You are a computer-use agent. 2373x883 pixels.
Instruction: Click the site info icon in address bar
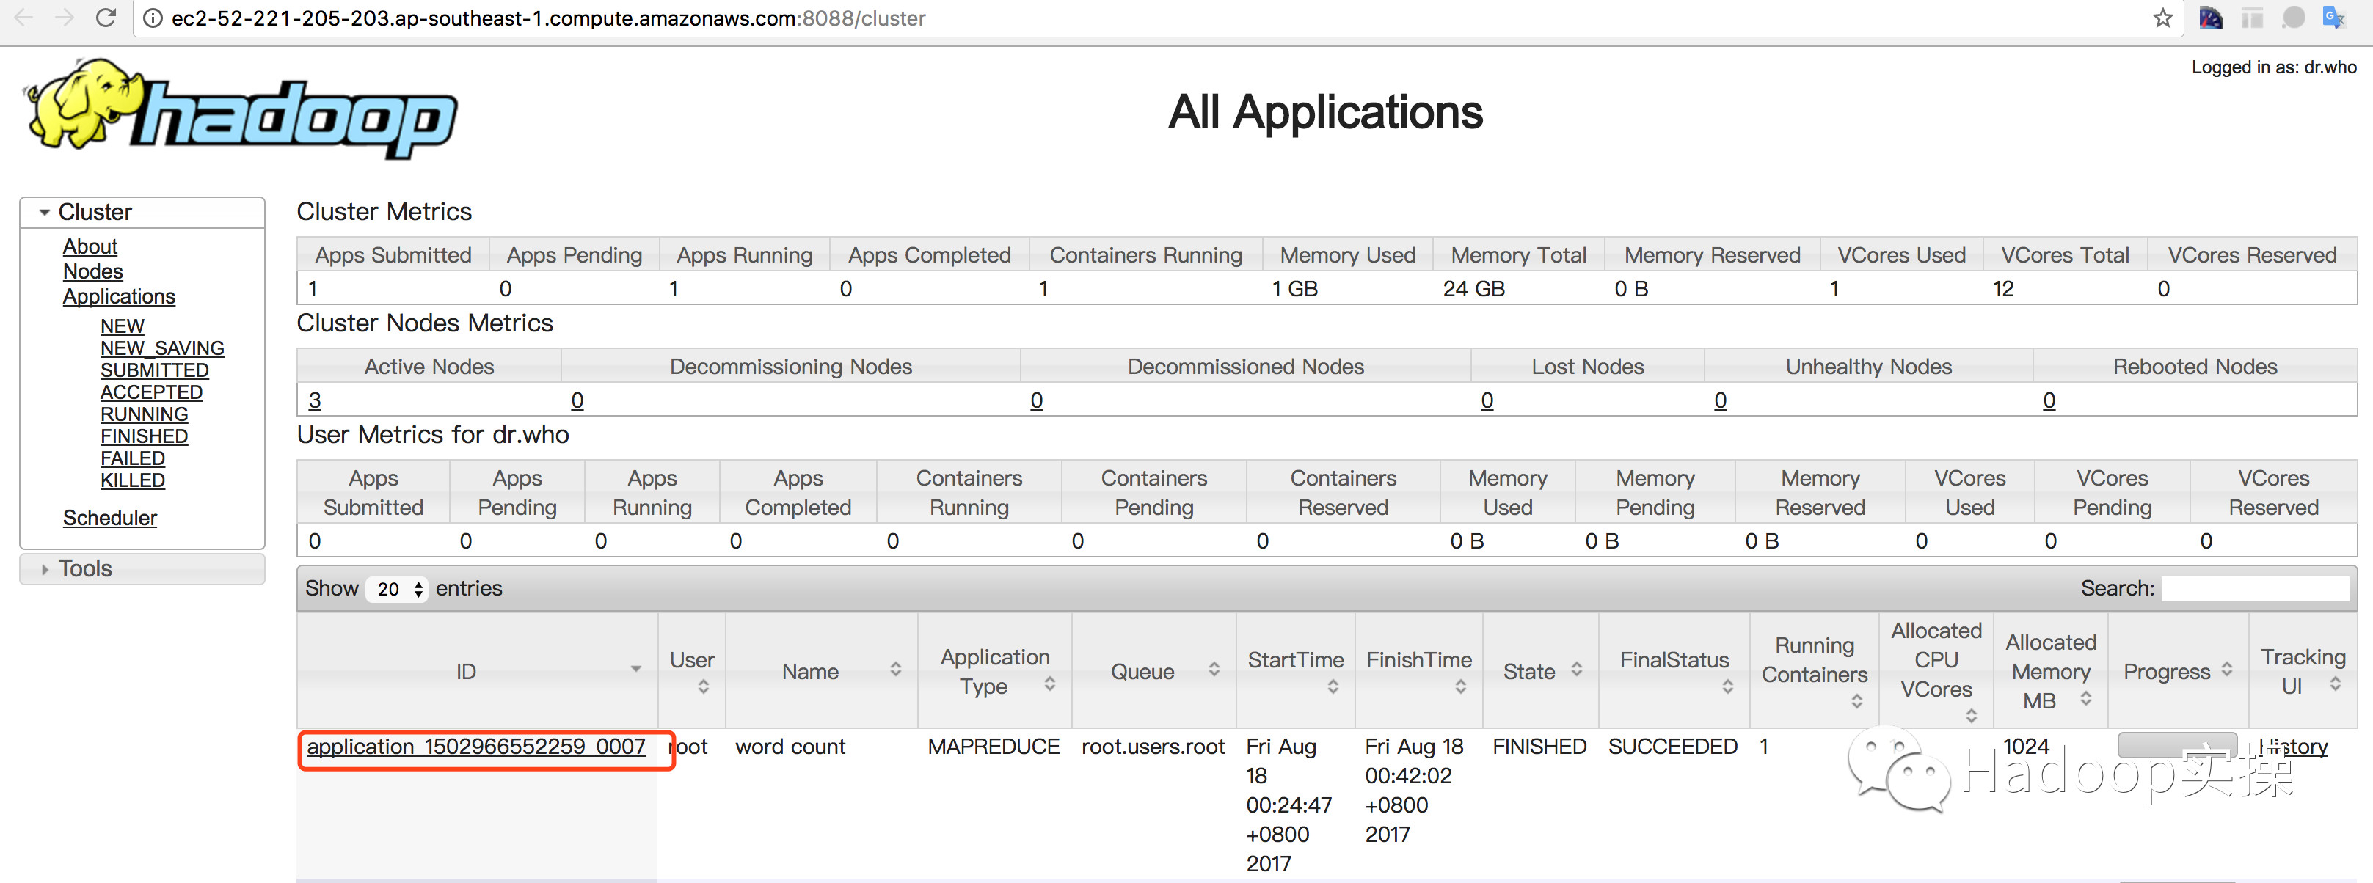tap(153, 18)
